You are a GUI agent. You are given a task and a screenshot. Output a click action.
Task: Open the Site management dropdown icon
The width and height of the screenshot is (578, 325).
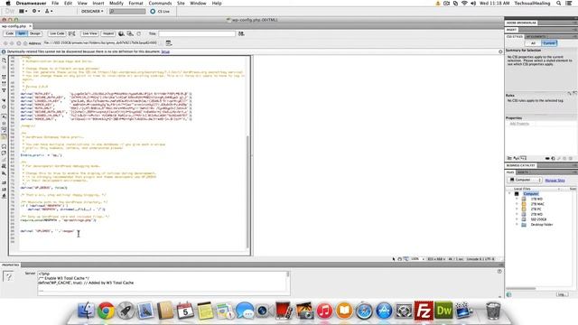pyautogui.click(x=48, y=11)
